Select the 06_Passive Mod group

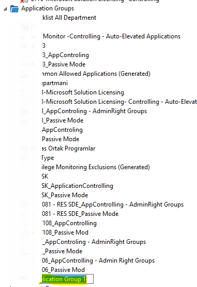63,270
